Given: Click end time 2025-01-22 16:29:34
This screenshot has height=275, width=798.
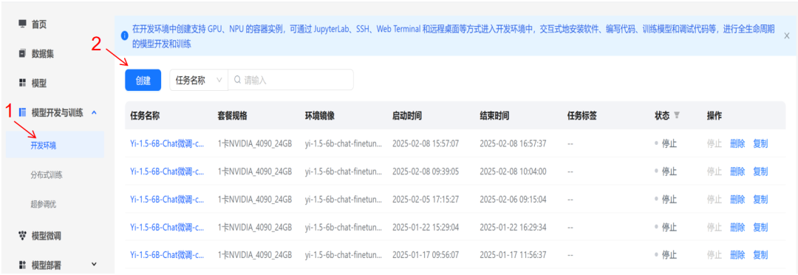Looking at the screenshot, I should (513, 227).
